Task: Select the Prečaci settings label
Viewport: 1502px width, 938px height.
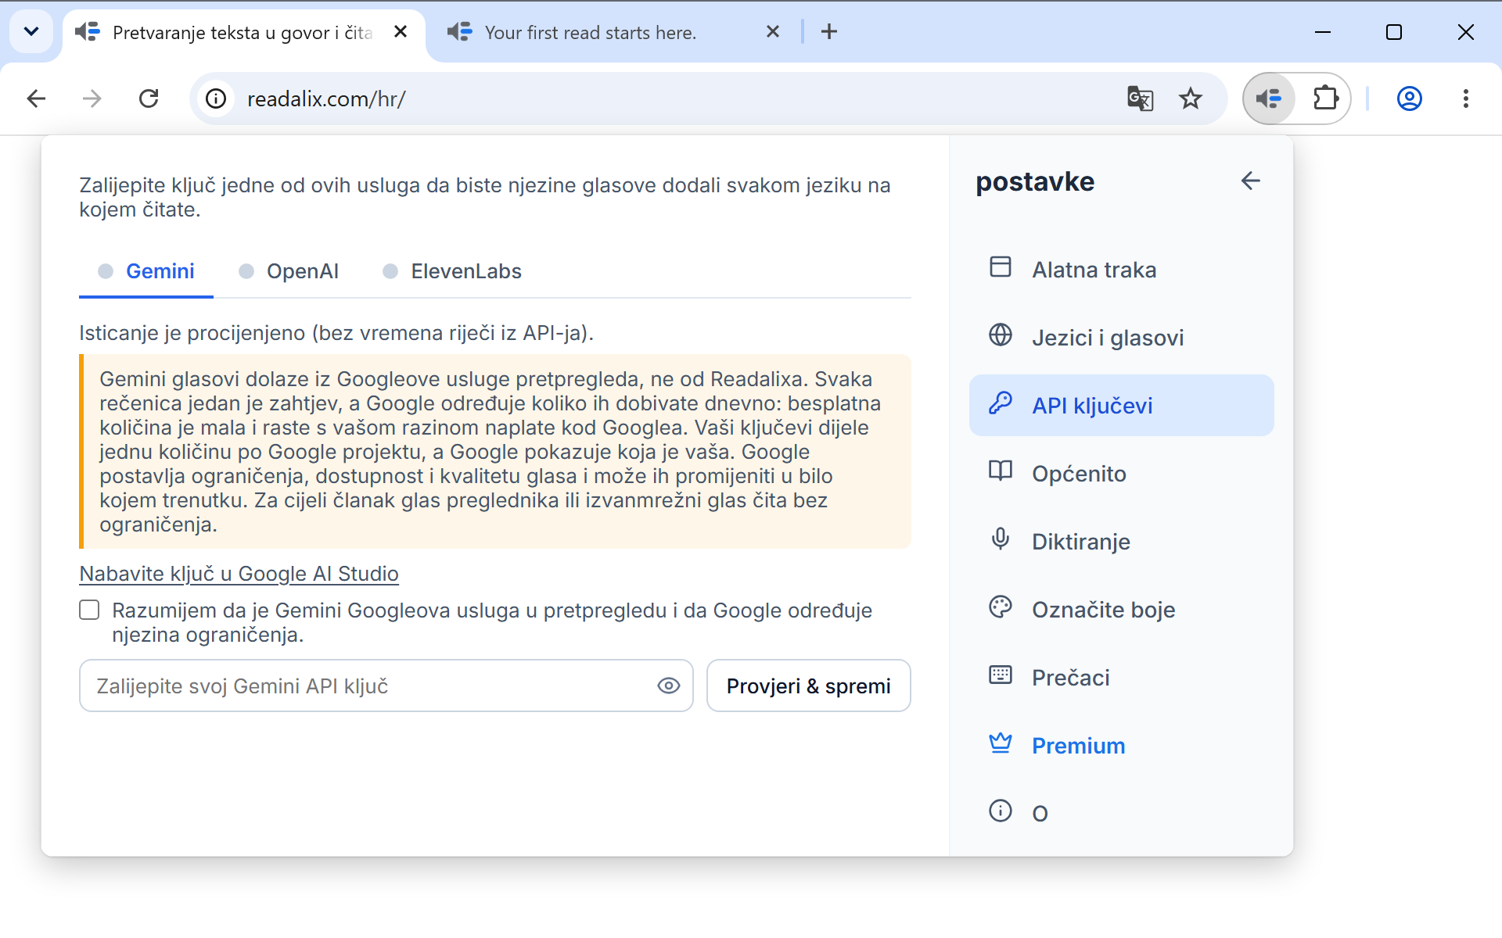Action: 1071,678
